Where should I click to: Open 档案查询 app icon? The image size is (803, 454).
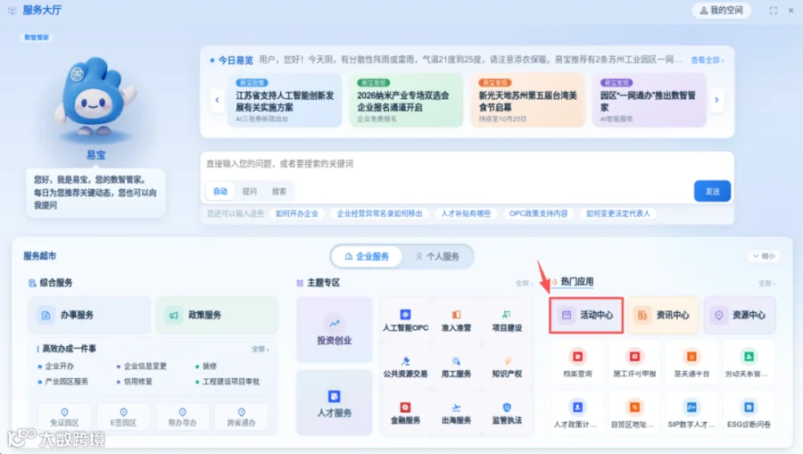[x=577, y=357]
